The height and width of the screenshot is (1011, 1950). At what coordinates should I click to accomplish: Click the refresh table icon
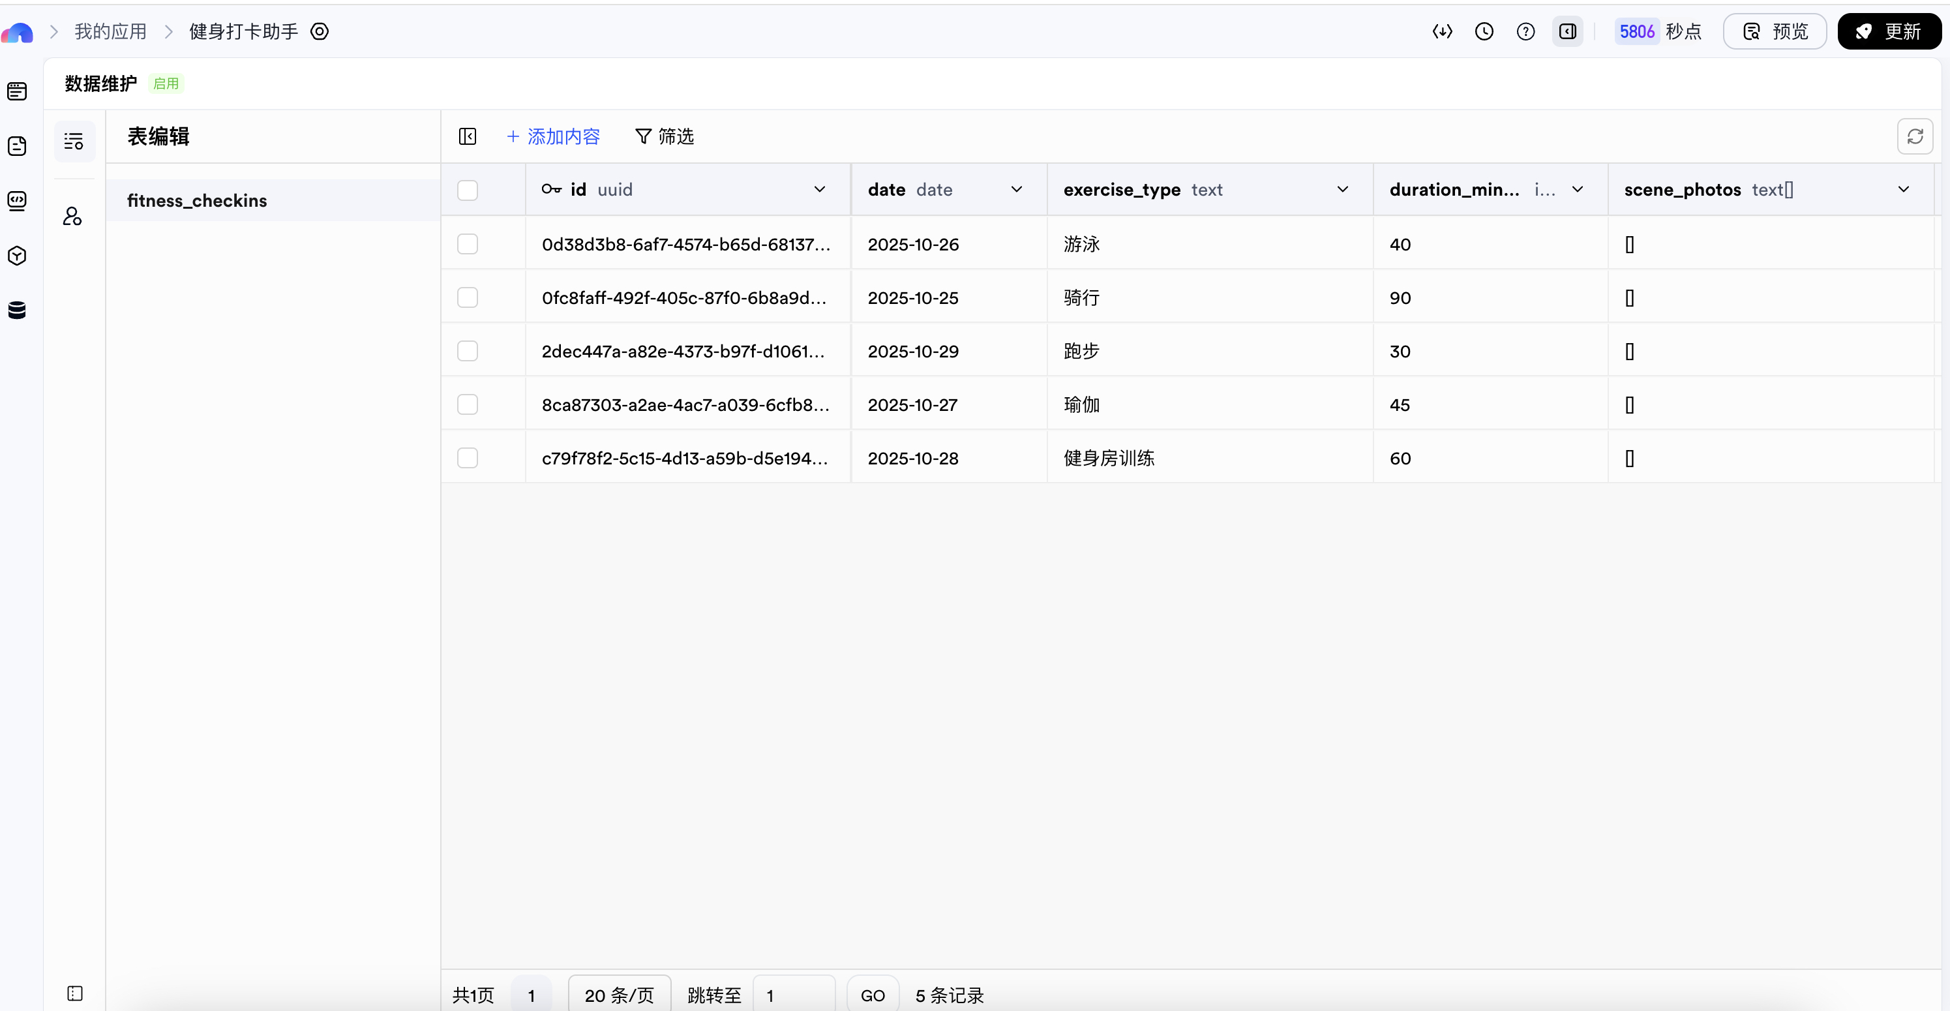tap(1914, 136)
